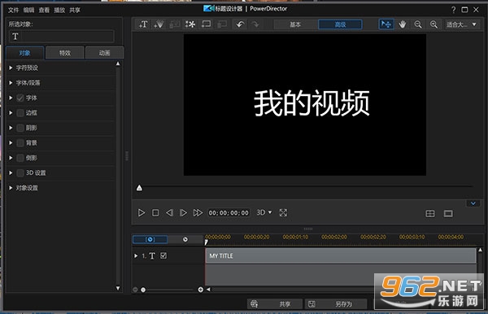Click the preview scrubber triangle handle
The image size is (488, 314).
[x=139, y=188]
